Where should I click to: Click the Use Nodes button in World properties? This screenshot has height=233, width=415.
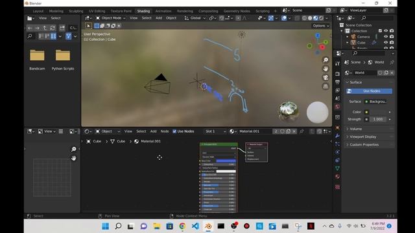369,91
